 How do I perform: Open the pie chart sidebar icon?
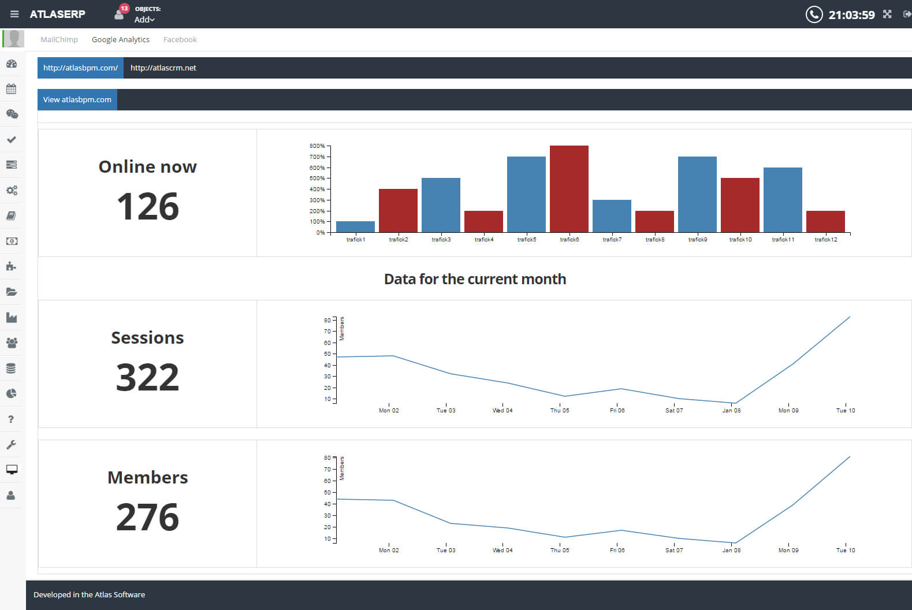(12, 393)
